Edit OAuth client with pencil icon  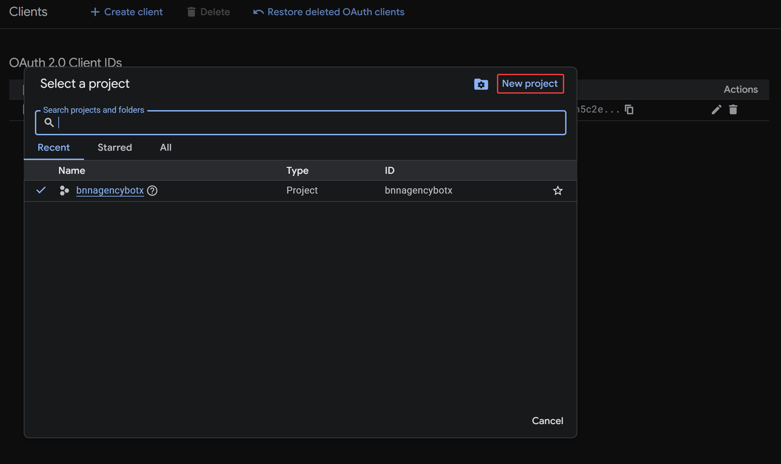716,109
